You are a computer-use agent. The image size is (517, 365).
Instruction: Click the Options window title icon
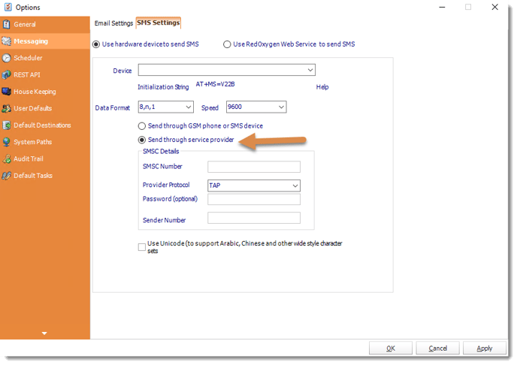tap(8, 7)
